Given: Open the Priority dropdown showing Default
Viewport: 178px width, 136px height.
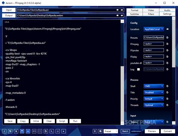Looking at the screenshot, I should click(154, 99).
